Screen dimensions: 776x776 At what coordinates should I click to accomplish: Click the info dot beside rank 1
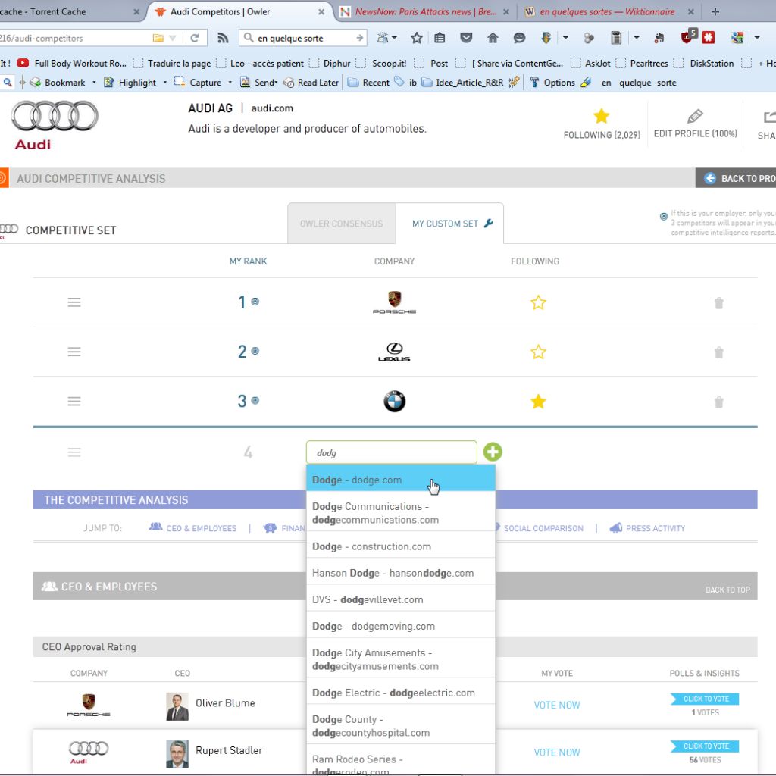pyautogui.click(x=255, y=302)
